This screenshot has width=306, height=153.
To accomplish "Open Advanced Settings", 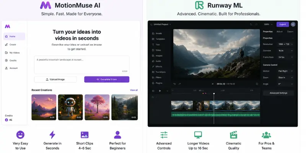I will [x=278, y=93].
